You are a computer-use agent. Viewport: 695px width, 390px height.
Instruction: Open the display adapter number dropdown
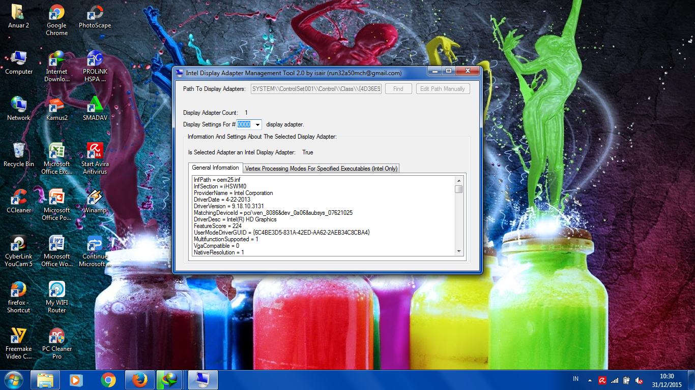257,124
